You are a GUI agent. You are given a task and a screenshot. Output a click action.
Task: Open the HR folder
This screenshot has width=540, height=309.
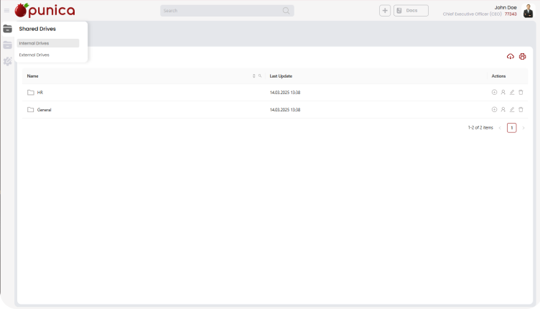[40, 93]
